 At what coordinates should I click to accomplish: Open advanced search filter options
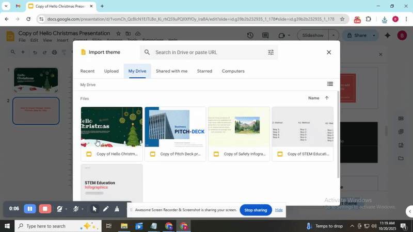[271, 52]
